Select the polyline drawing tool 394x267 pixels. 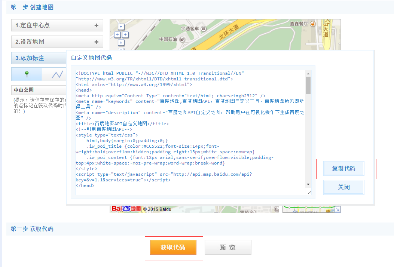click(58, 74)
